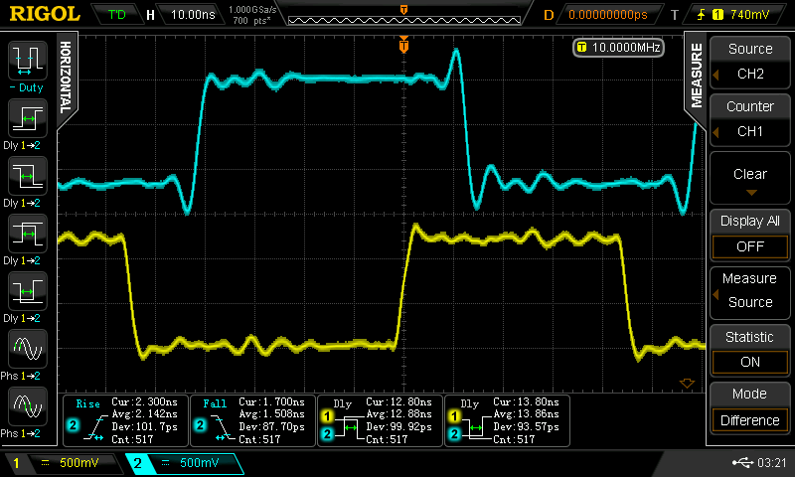
Task: Click the second Dly Avg:13.86ns statistic
Action: pyautogui.click(x=527, y=414)
